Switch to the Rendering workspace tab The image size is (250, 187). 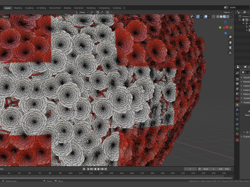[x=91, y=8]
